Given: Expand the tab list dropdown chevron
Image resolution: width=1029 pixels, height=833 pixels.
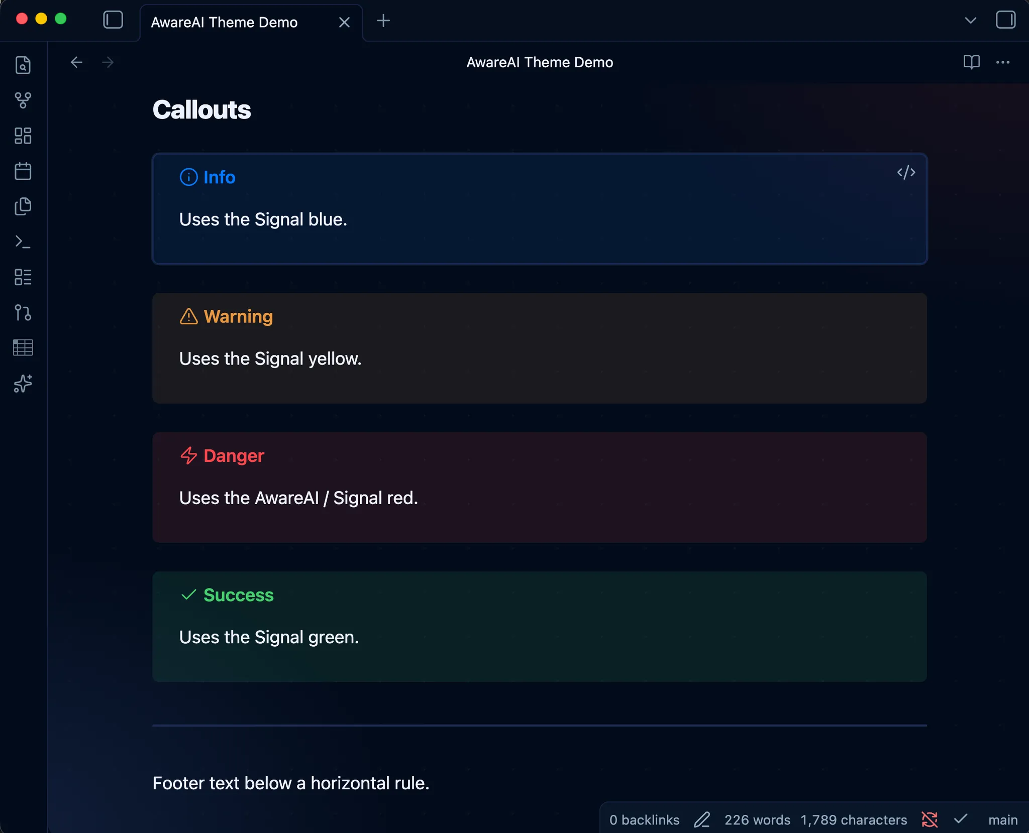Looking at the screenshot, I should click(x=971, y=21).
